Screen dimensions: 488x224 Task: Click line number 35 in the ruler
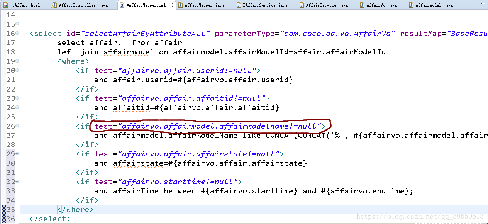pos(10,209)
